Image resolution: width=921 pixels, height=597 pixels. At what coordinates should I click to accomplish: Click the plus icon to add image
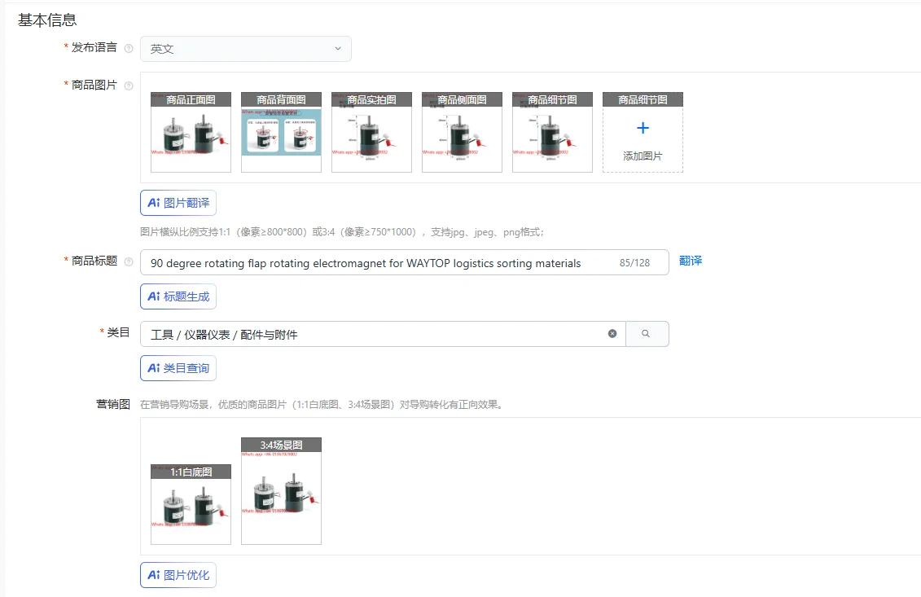click(x=643, y=128)
